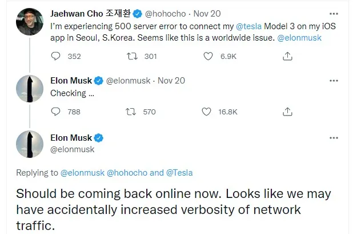The height and width of the screenshot is (234, 357).
Task: Open @hohocho in the Replying to line
Action: 127,173
